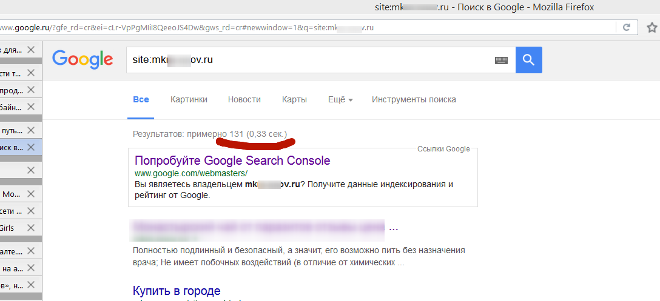Open 'Инструменты поиска' search tools
Screen dimensions: 660x301
click(x=414, y=100)
